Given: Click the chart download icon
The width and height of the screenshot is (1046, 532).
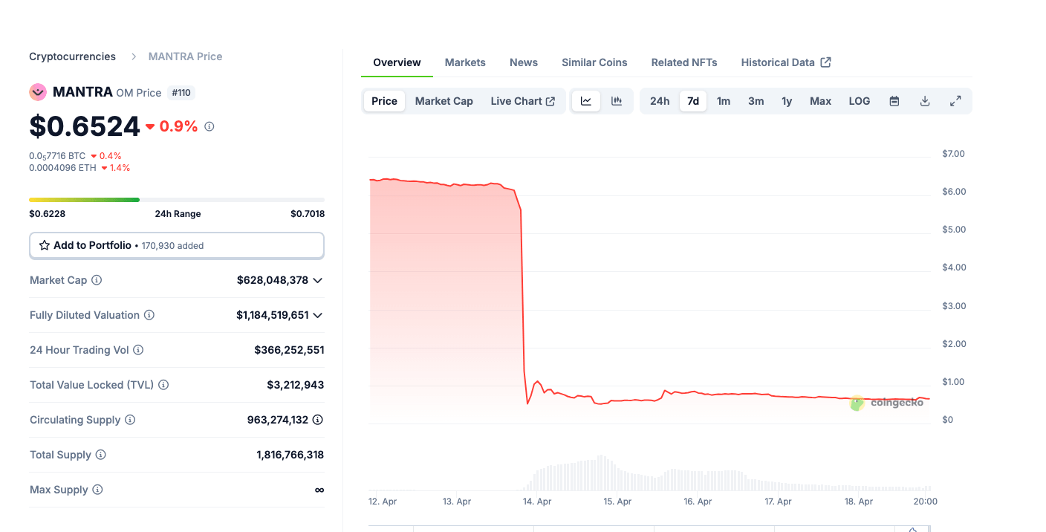Looking at the screenshot, I should coord(924,100).
